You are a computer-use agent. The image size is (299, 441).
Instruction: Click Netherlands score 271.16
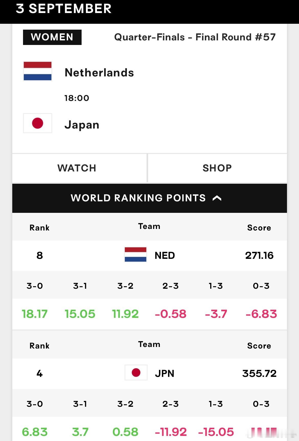(259, 256)
